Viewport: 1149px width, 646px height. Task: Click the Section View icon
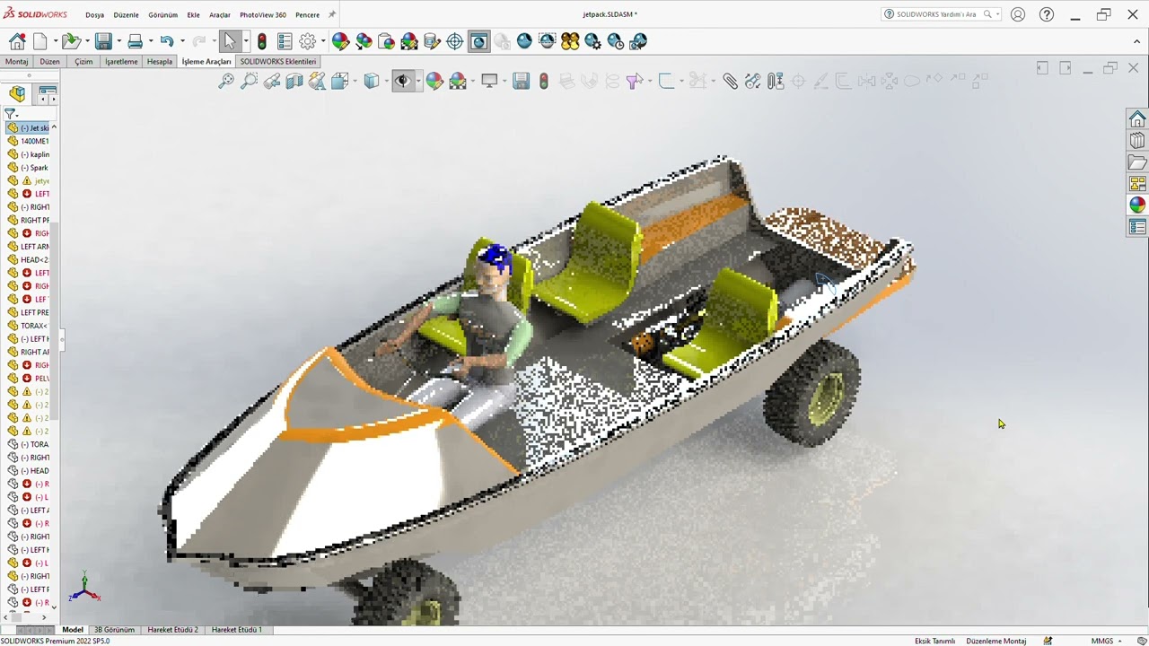(294, 81)
